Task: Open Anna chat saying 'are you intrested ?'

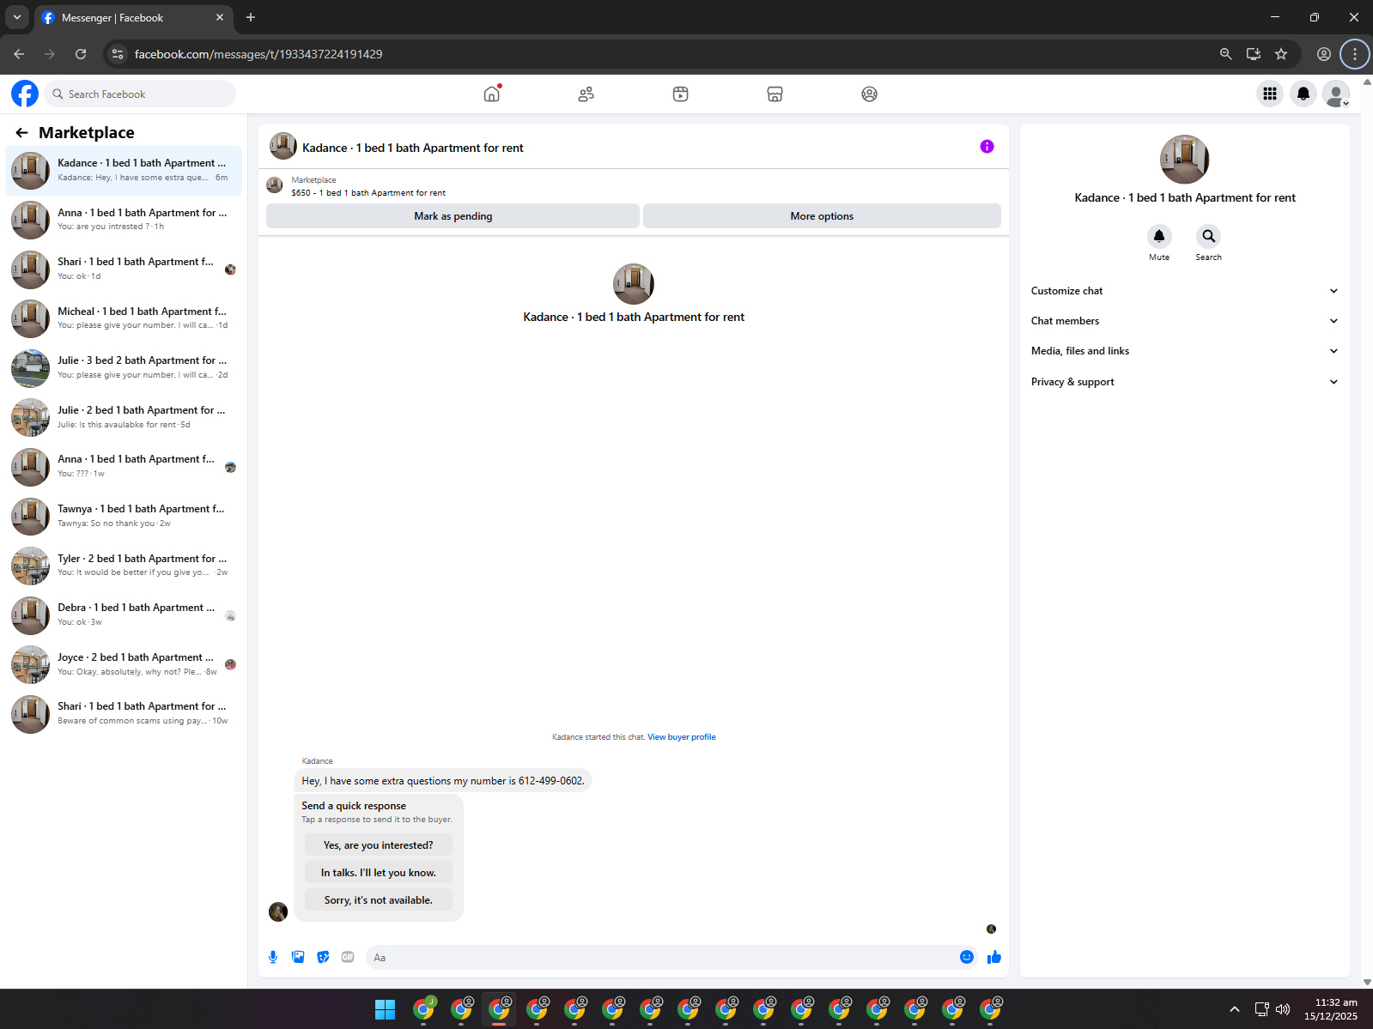Action: coord(124,220)
